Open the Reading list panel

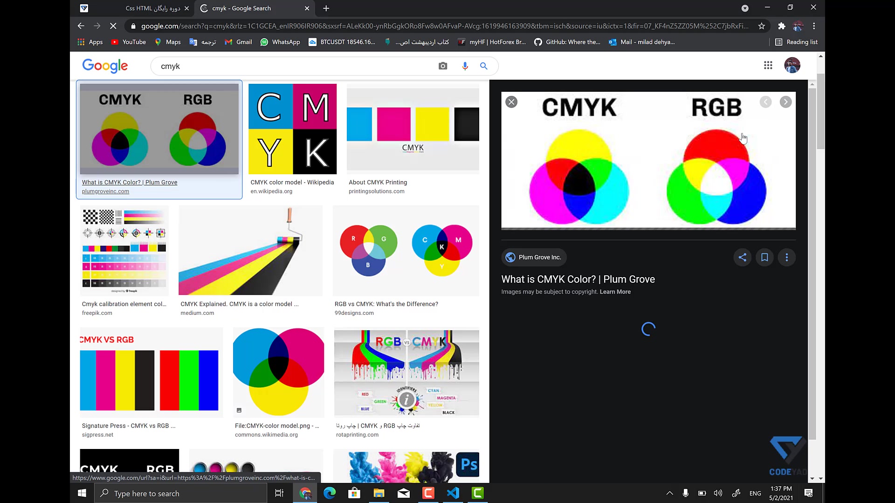click(x=796, y=42)
